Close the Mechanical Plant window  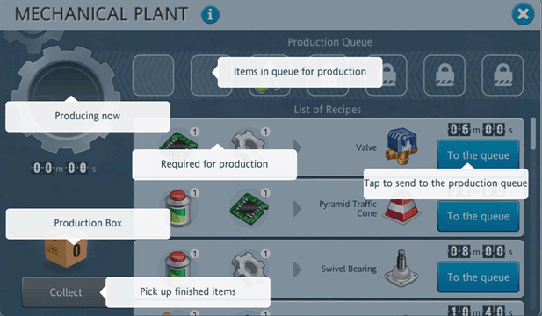pos(523,14)
